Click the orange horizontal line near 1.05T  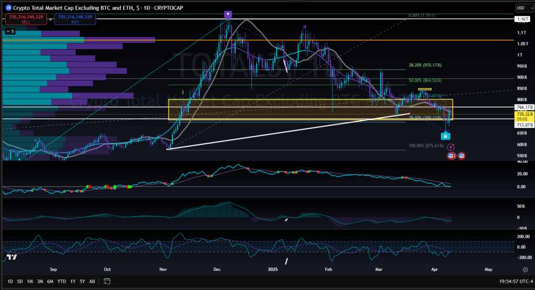click(258, 40)
